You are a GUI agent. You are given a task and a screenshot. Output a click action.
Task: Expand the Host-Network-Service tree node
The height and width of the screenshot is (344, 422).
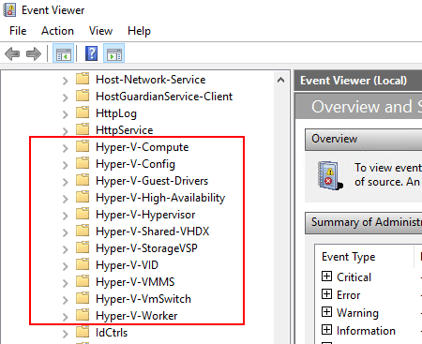click(x=65, y=81)
